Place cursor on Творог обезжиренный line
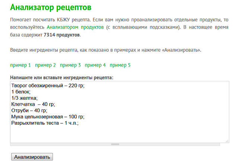This screenshot has width=242, height=167. [48, 86]
